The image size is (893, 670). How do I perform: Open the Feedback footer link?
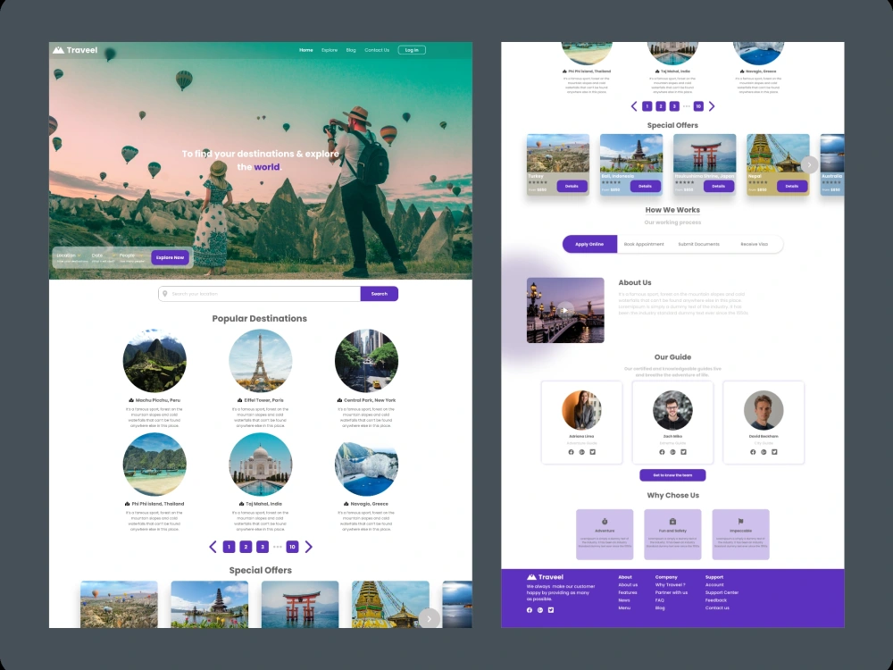(716, 600)
